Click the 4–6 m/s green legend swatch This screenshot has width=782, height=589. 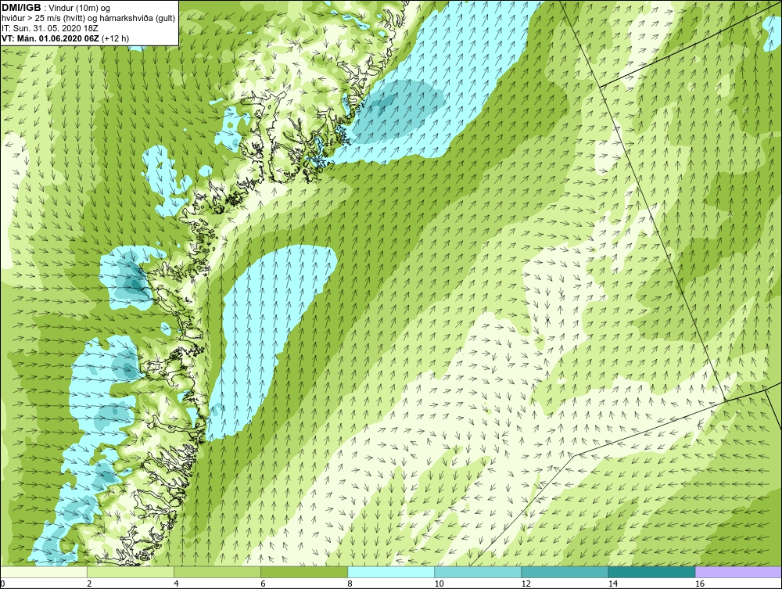point(217,572)
